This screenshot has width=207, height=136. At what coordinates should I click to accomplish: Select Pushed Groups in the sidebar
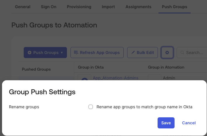pyautogui.click(x=36, y=69)
